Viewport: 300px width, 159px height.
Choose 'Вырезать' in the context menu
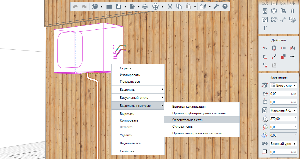point(138,114)
